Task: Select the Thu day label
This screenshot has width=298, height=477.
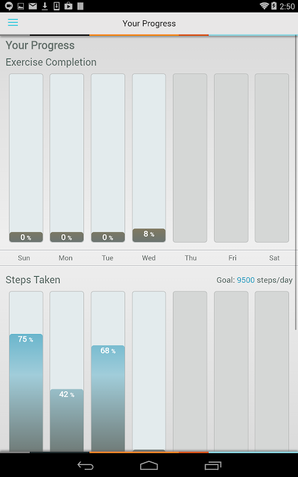Action: click(x=191, y=258)
